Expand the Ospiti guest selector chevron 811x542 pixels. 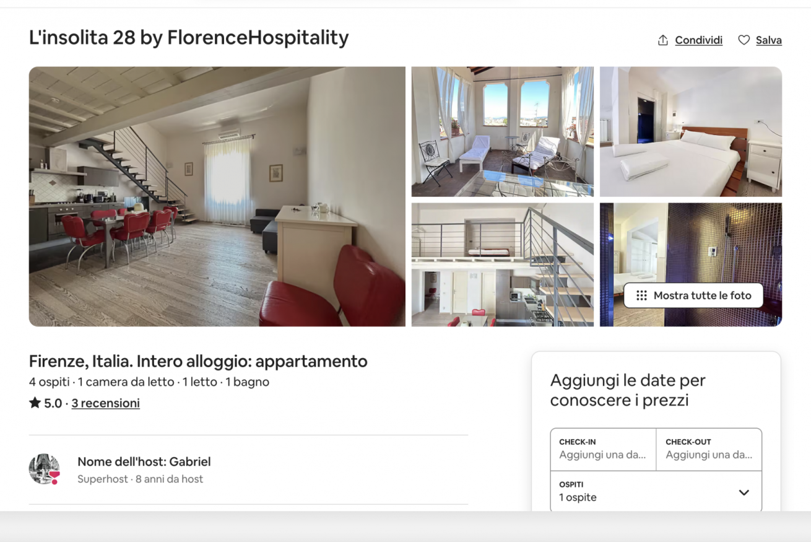pyautogui.click(x=744, y=492)
